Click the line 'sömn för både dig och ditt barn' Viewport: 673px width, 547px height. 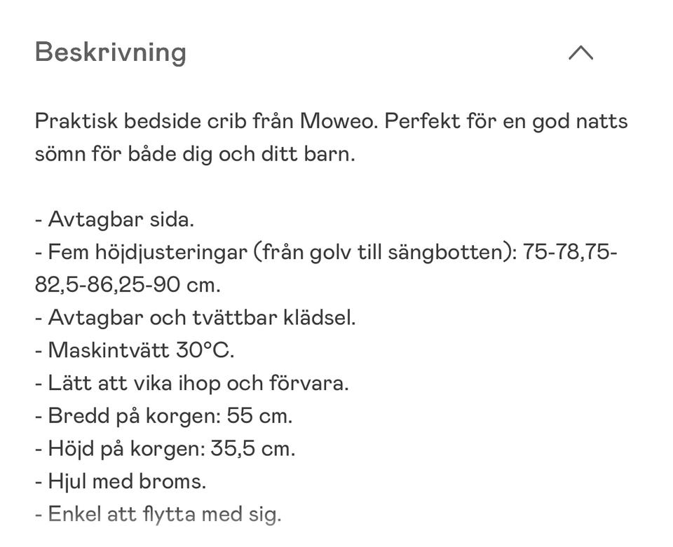pyautogui.click(x=195, y=154)
